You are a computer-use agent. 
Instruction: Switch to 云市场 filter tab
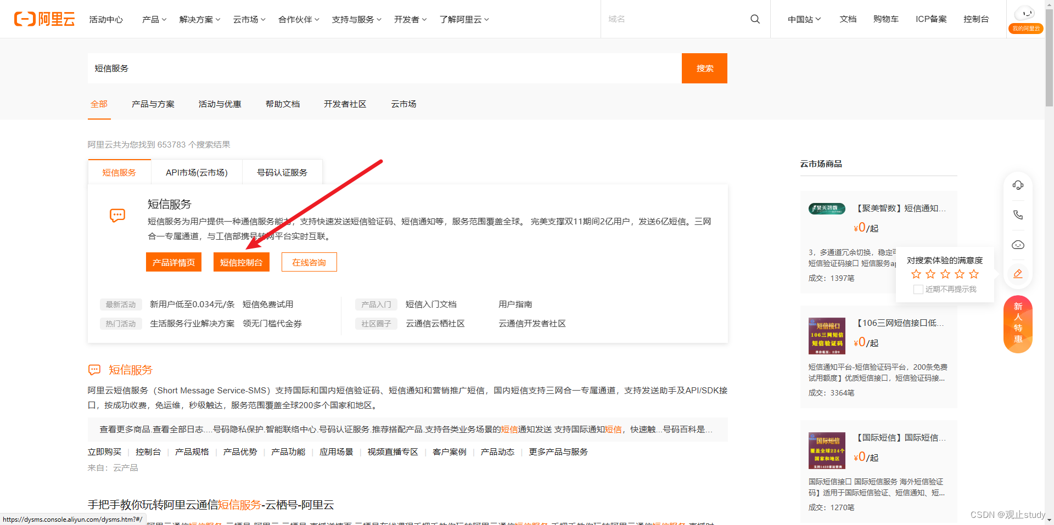point(403,104)
